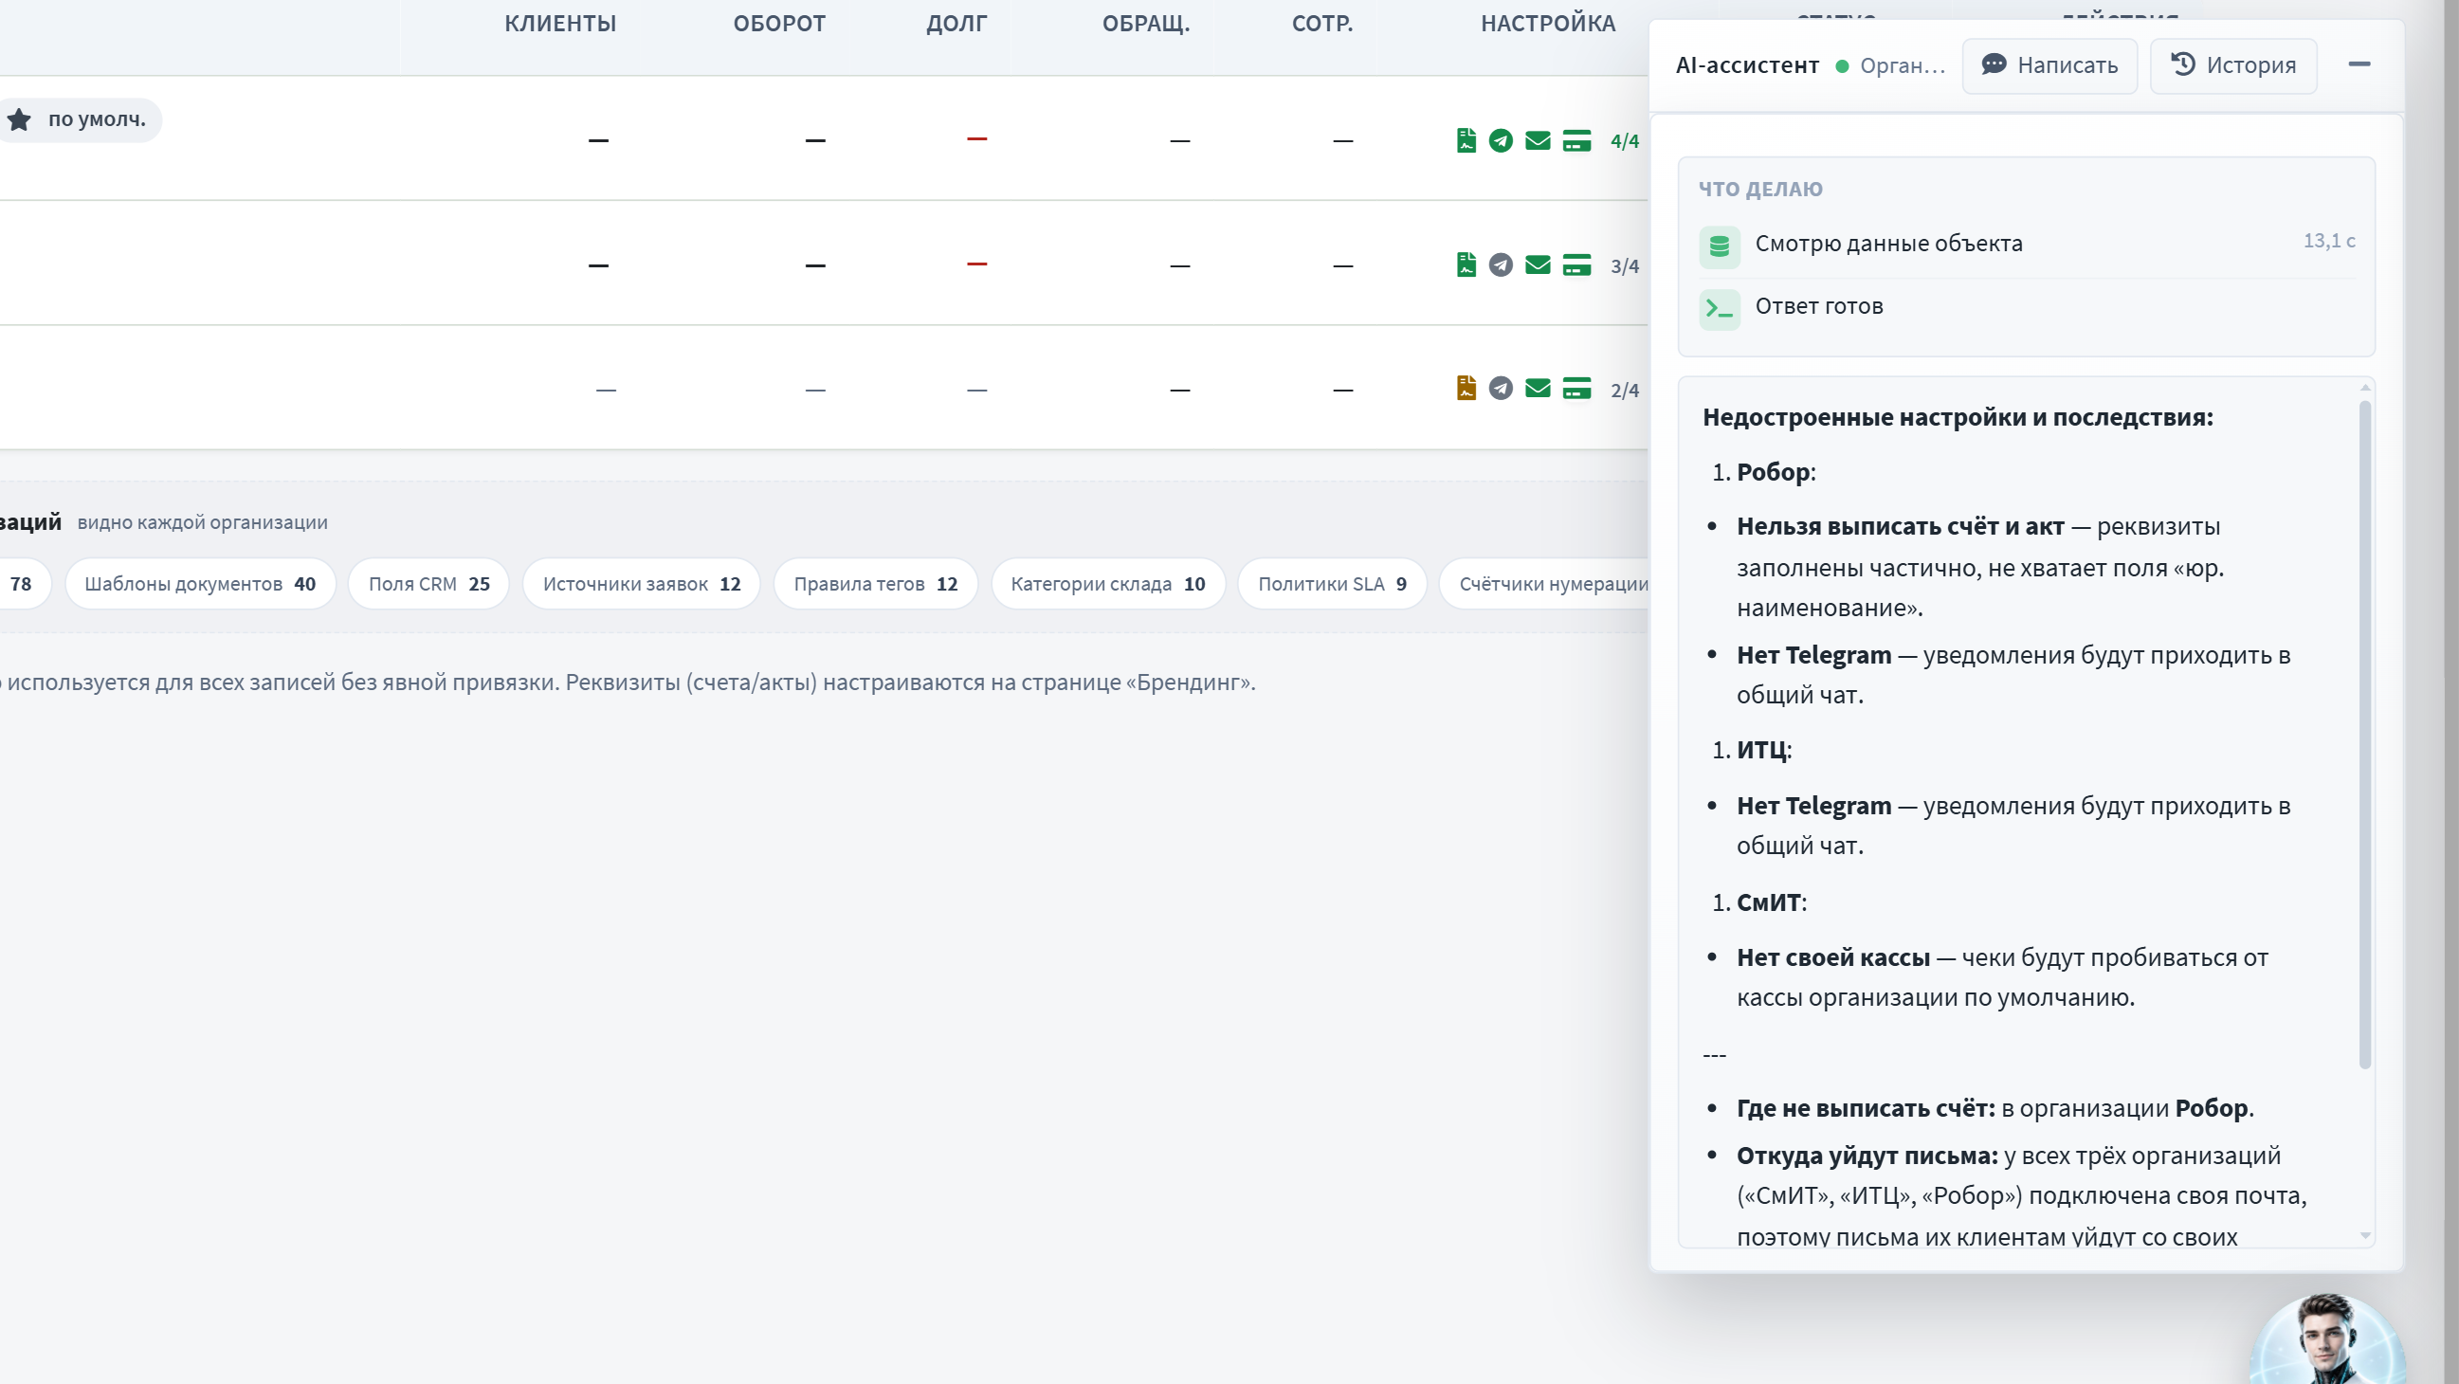Click the «3/4» setup score

coord(1625,265)
